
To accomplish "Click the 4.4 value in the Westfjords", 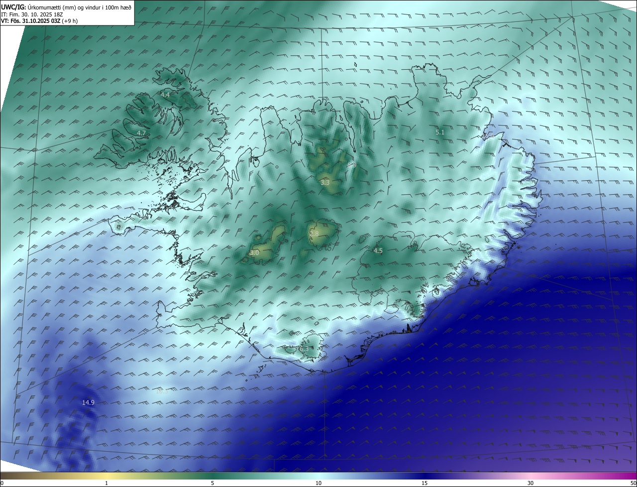I will (165, 95).
